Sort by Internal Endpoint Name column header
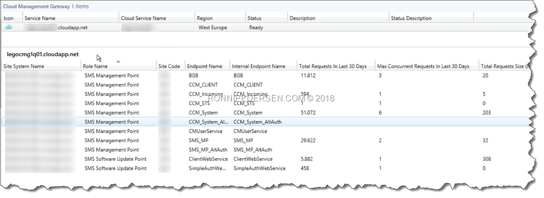Screen dimensions: 544x198 [259, 66]
